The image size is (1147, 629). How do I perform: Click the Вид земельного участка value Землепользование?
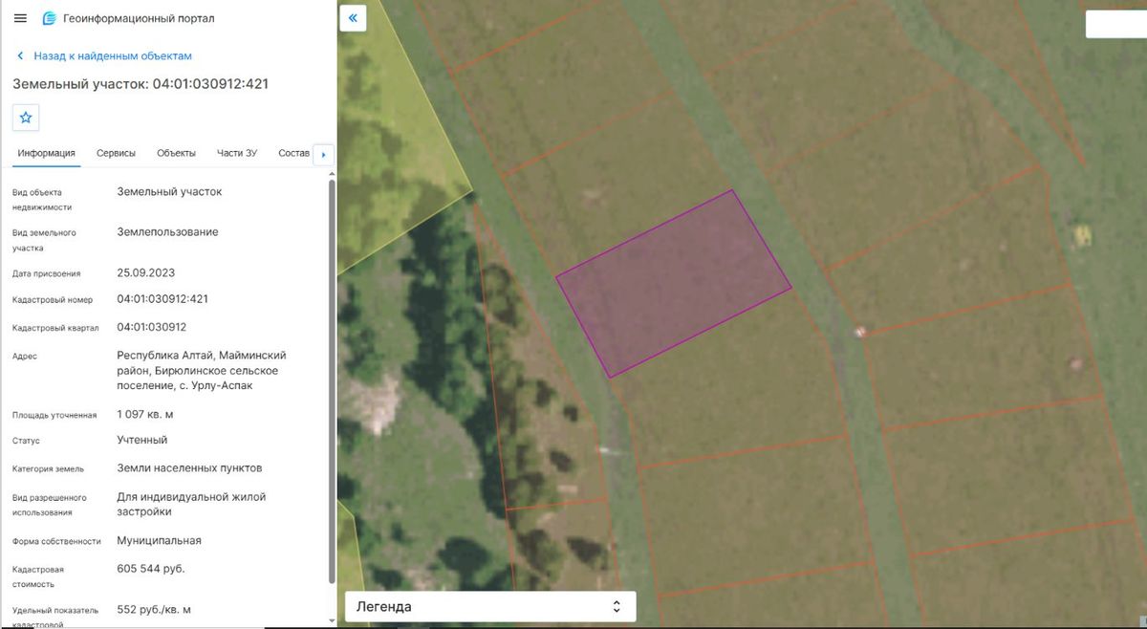(167, 231)
